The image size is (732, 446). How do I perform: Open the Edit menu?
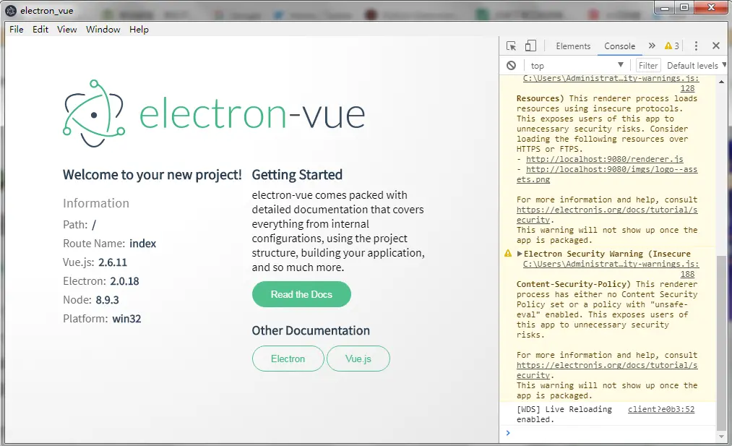(x=40, y=30)
